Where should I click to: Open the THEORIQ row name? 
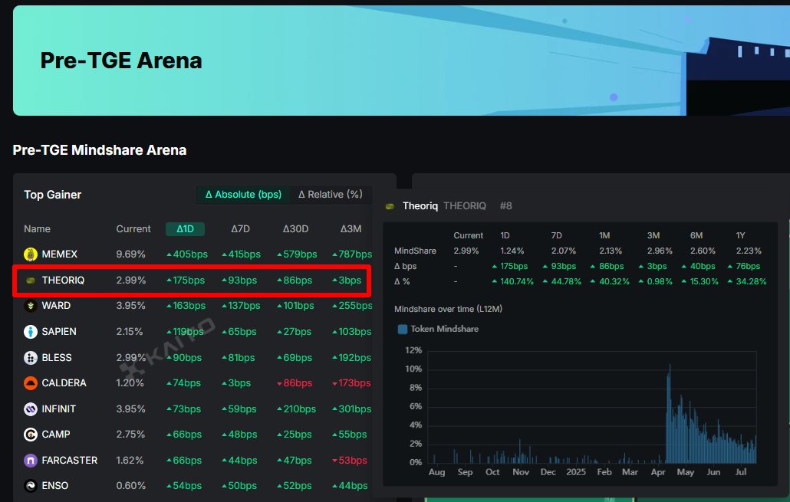(x=63, y=281)
